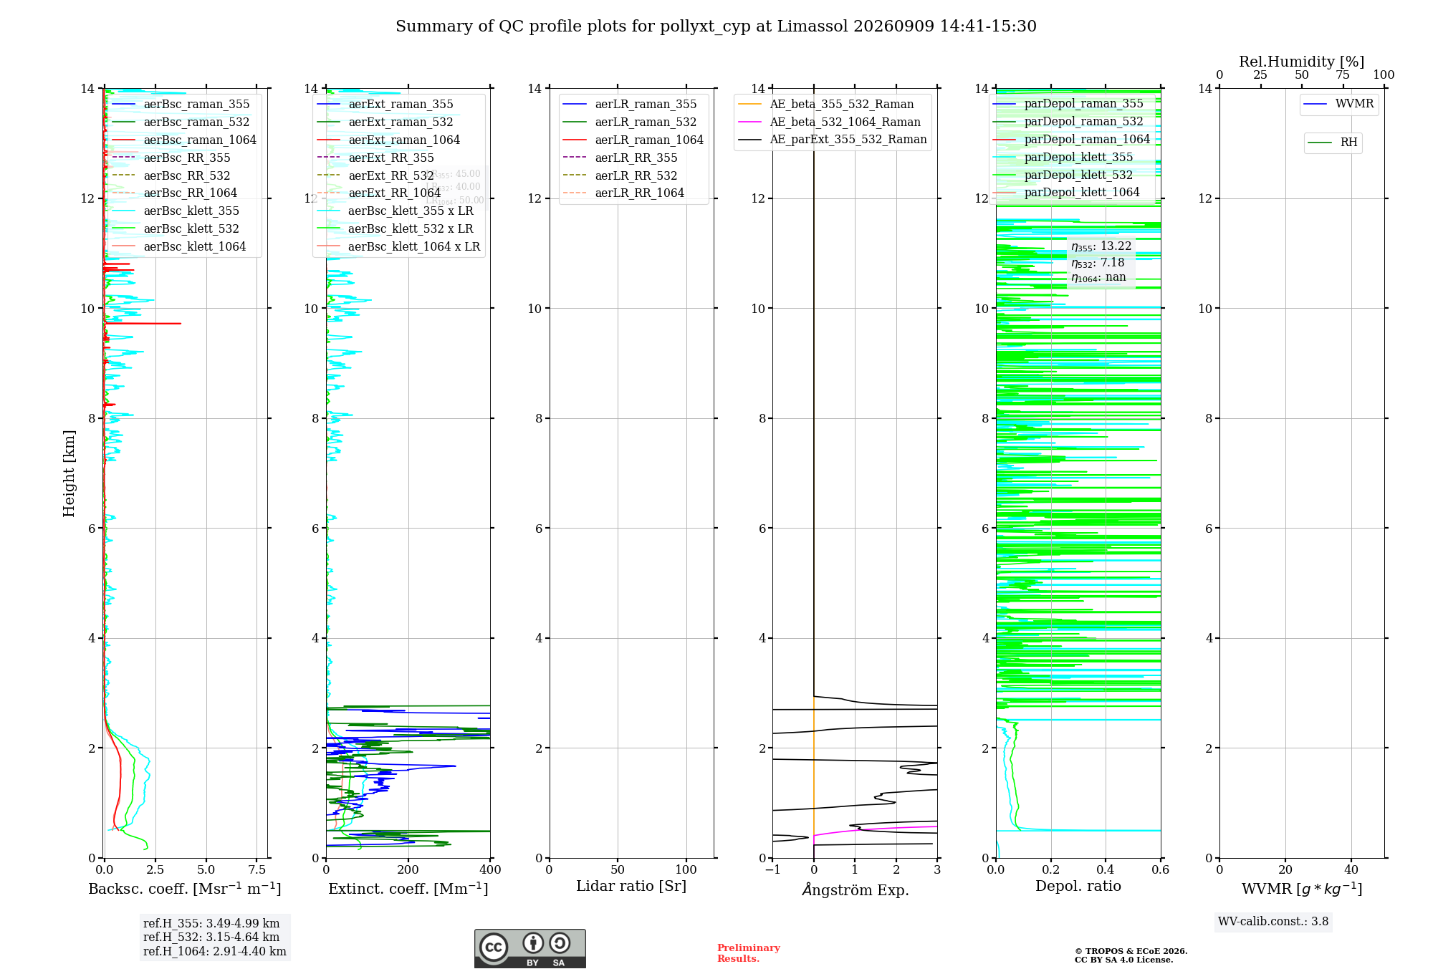
Task: Click the Extinct. coeff. x-axis label
Action: pos(408,889)
